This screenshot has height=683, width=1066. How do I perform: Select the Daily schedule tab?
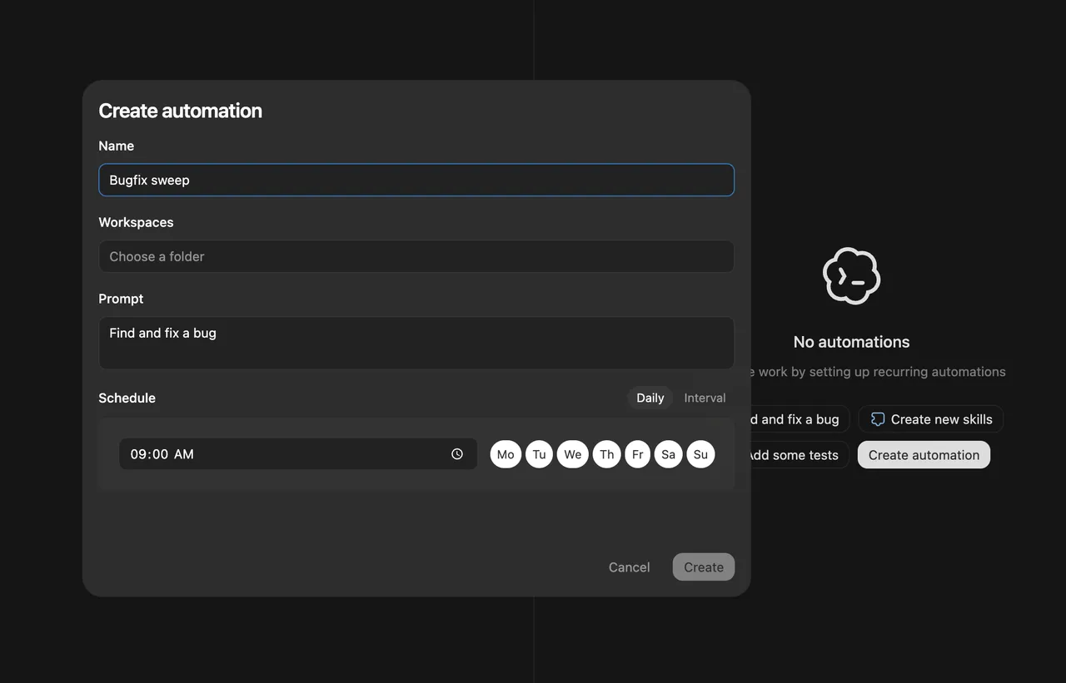[x=650, y=398]
